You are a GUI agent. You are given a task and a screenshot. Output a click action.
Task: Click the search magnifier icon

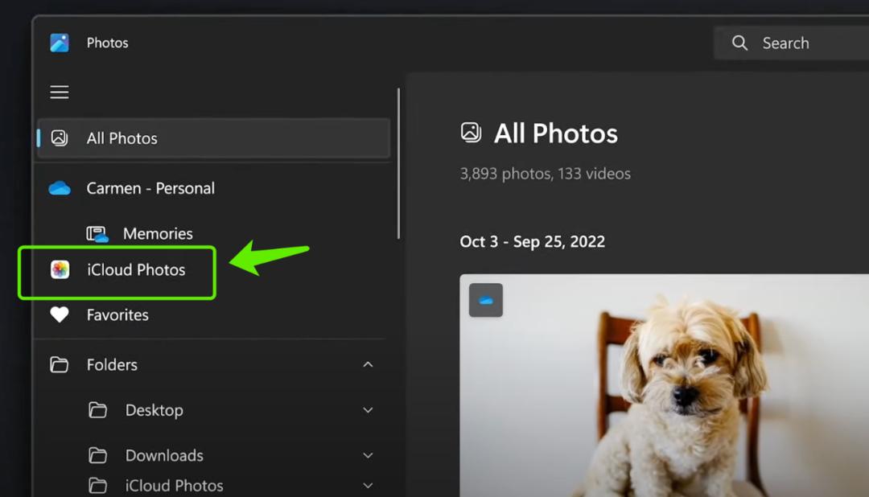[740, 43]
